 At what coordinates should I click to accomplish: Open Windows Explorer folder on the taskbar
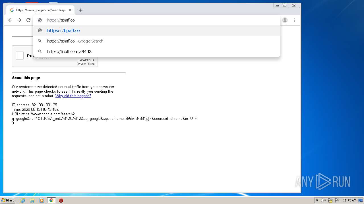pos(32,200)
